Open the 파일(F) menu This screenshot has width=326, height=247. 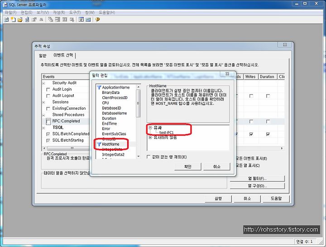[x=10, y=13]
